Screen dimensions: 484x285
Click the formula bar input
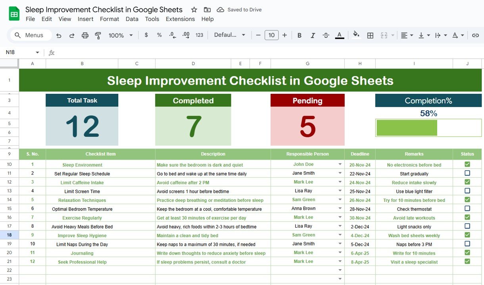point(270,52)
